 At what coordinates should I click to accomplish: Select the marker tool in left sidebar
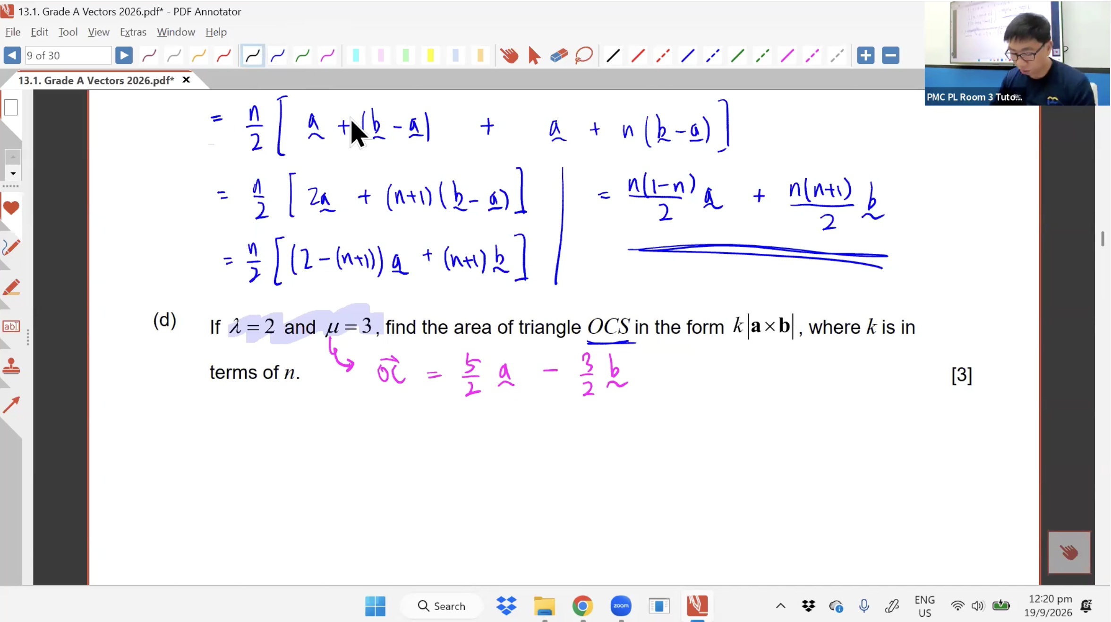[11, 287]
